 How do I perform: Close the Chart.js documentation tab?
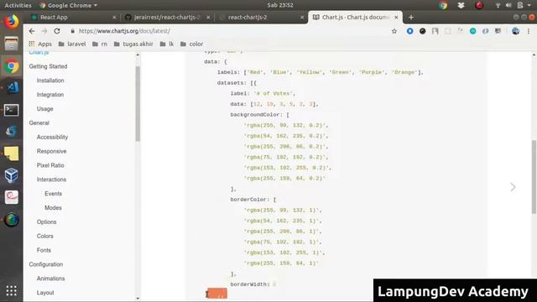pyautogui.click(x=396, y=17)
